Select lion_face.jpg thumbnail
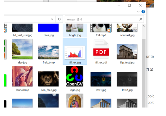The image size is (166, 116). [48, 79]
